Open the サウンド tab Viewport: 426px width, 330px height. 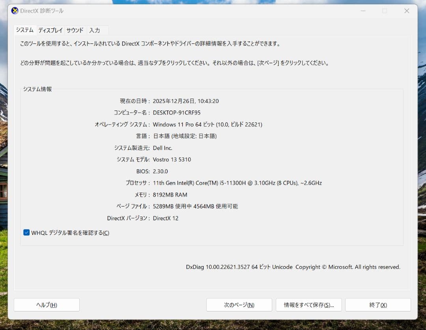point(75,30)
